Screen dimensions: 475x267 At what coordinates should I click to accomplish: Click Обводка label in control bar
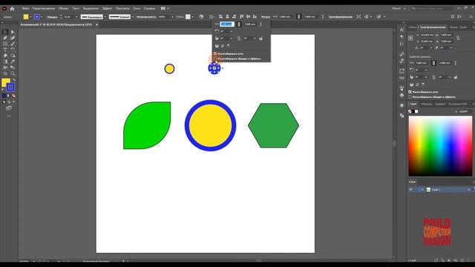[x=52, y=17]
